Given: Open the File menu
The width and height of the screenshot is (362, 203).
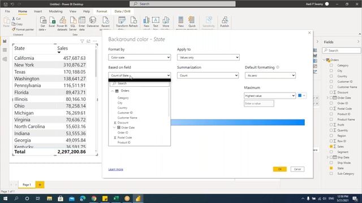Looking at the screenshot, I should point(7,11).
